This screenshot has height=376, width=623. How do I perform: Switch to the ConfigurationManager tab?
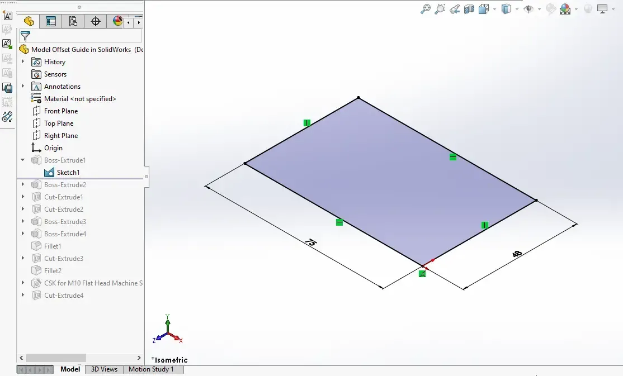point(73,21)
